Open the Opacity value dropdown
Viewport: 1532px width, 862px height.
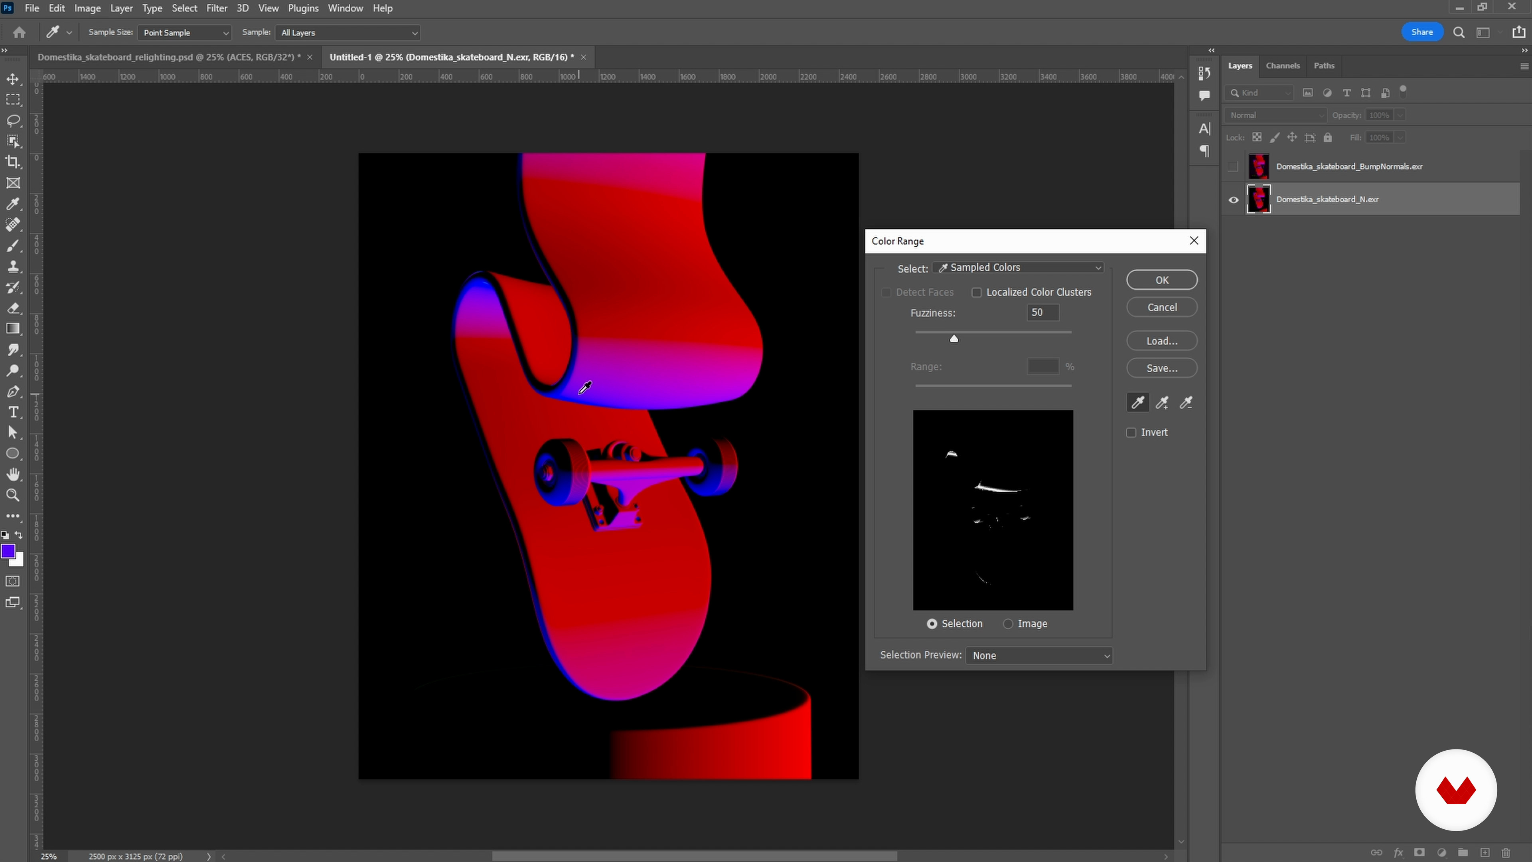[1400, 115]
